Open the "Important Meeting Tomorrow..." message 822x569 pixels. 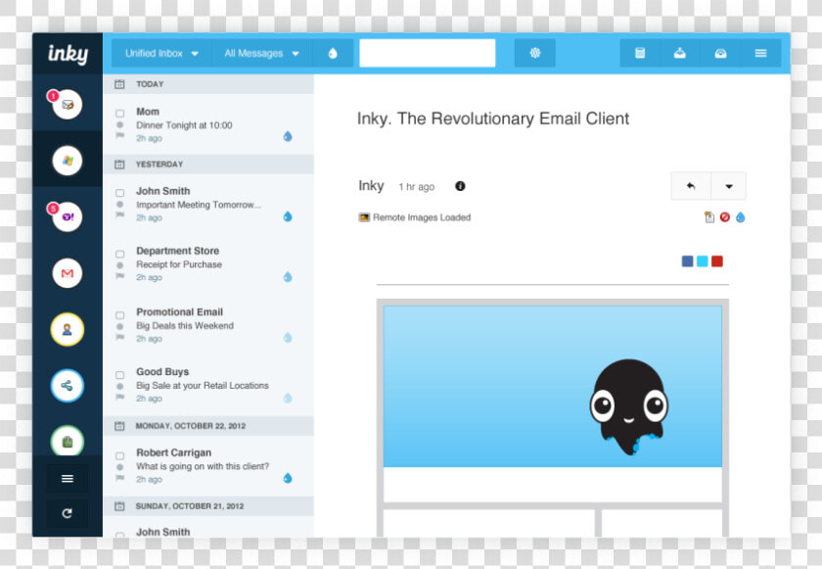199,205
